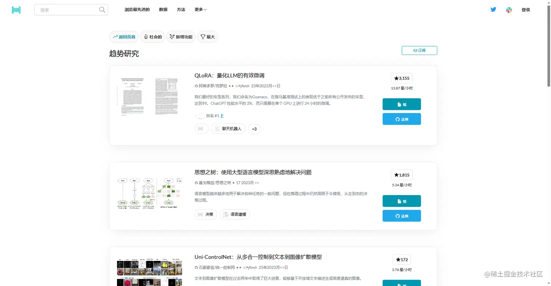Open the Uni-ControlNet paper title link
Image resolution: width=551 pixels, height=286 pixels.
pyautogui.click(x=258, y=257)
